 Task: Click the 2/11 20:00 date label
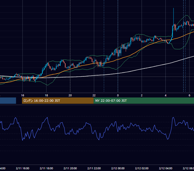pos(70,168)
